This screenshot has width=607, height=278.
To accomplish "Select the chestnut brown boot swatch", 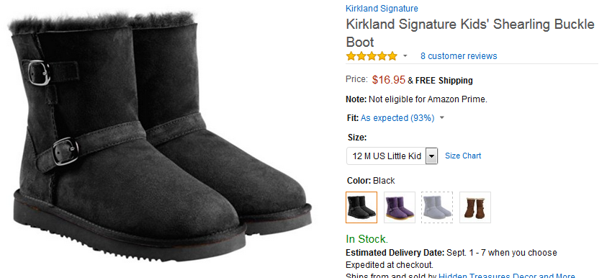I will [x=475, y=207].
